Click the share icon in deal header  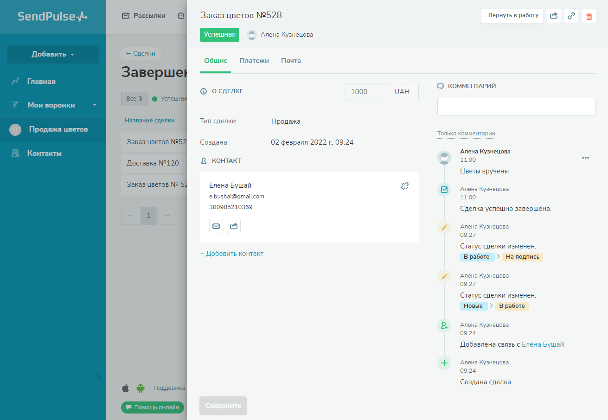pos(554,16)
